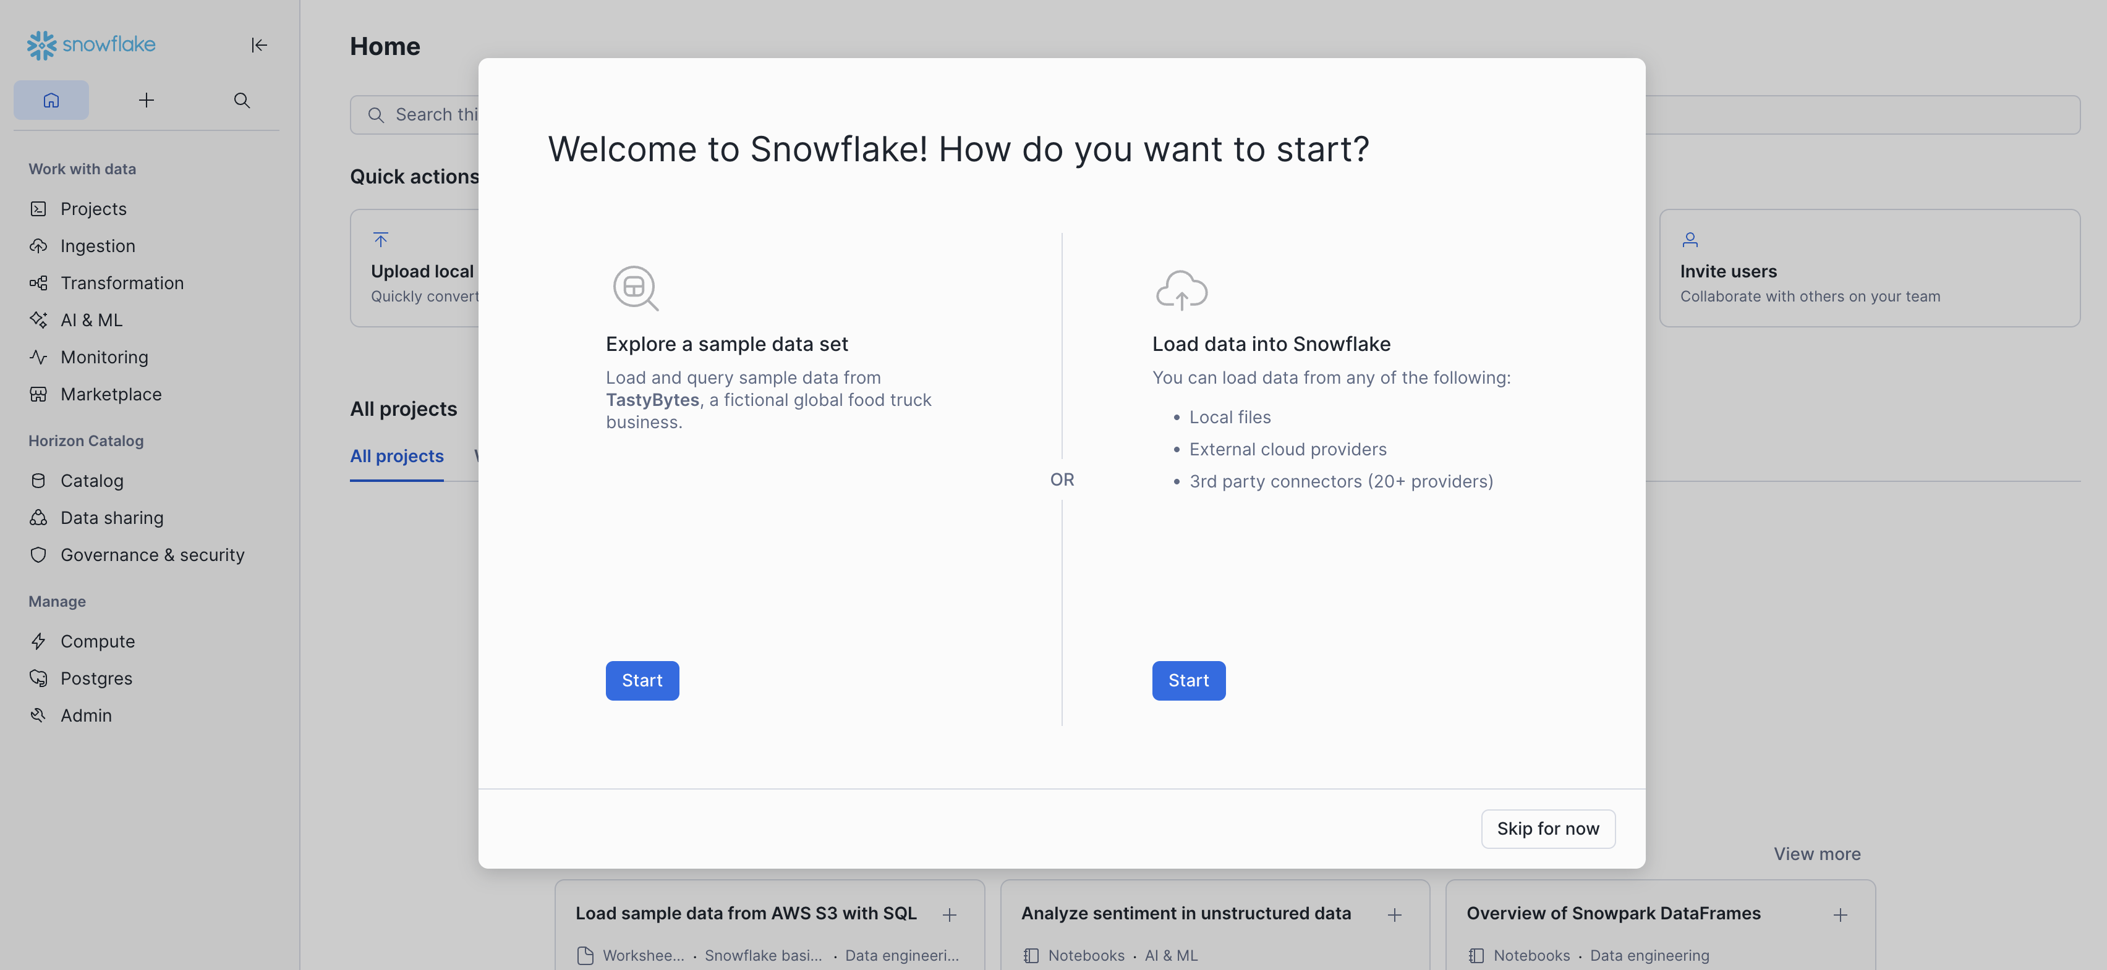Open the Catalog under Horizon Catalog
This screenshot has width=2107, height=970.
[x=92, y=481]
